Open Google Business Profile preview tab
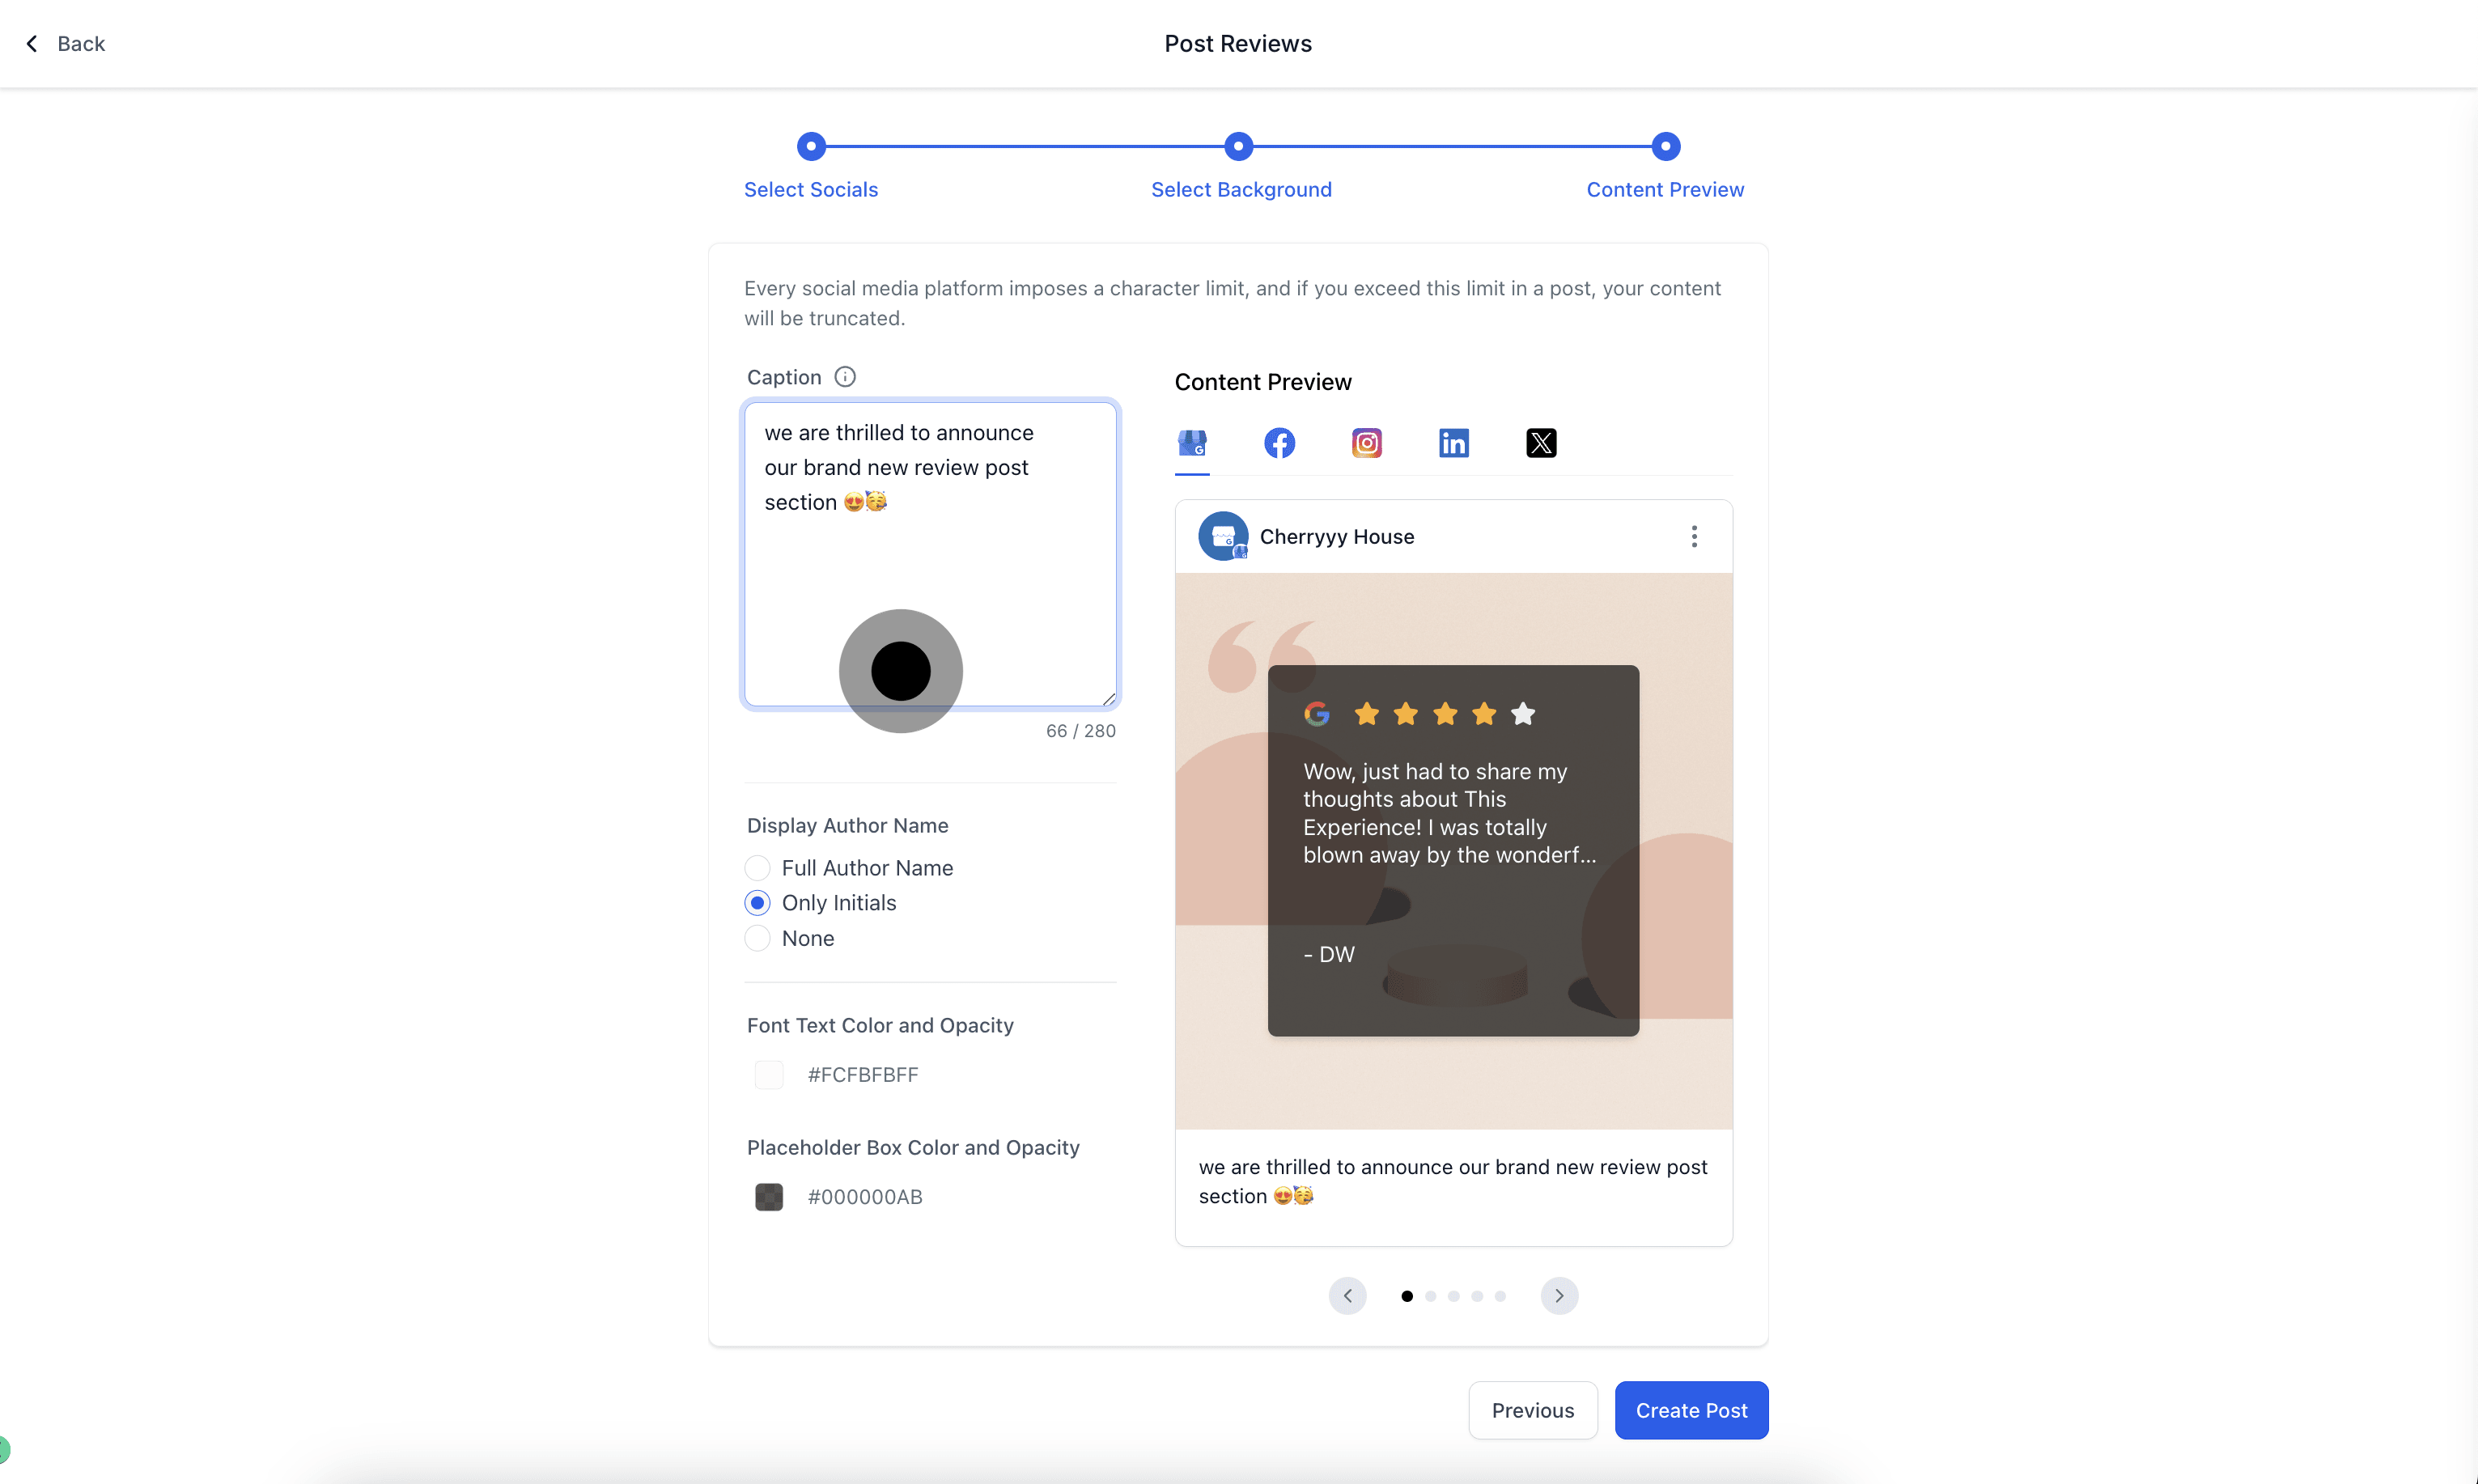This screenshot has width=2478, height=1484. point(1192,443)
